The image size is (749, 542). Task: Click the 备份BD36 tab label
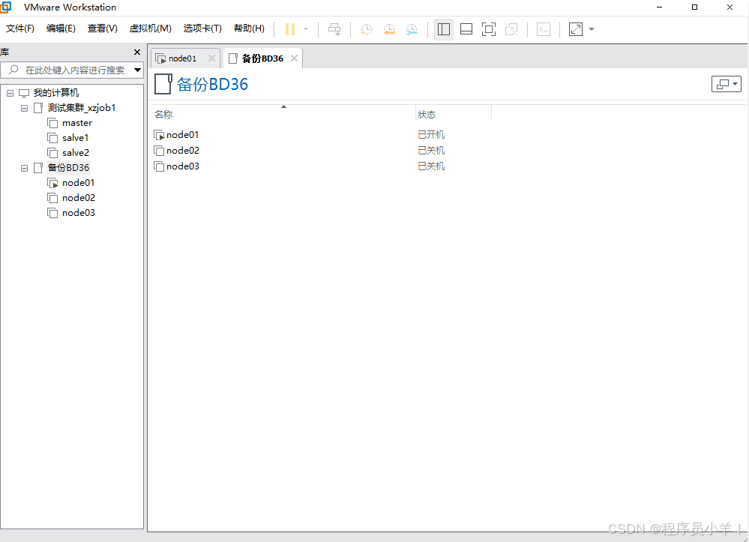pos(262,58)
